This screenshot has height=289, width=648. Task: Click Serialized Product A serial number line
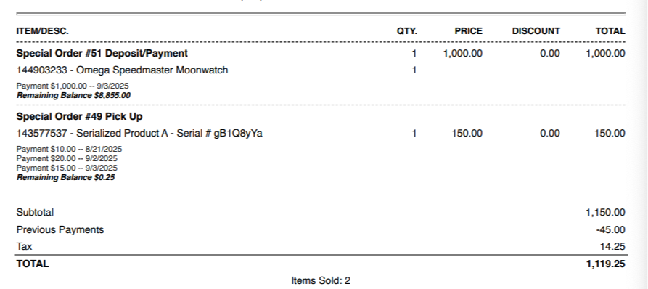coord(139,134)
